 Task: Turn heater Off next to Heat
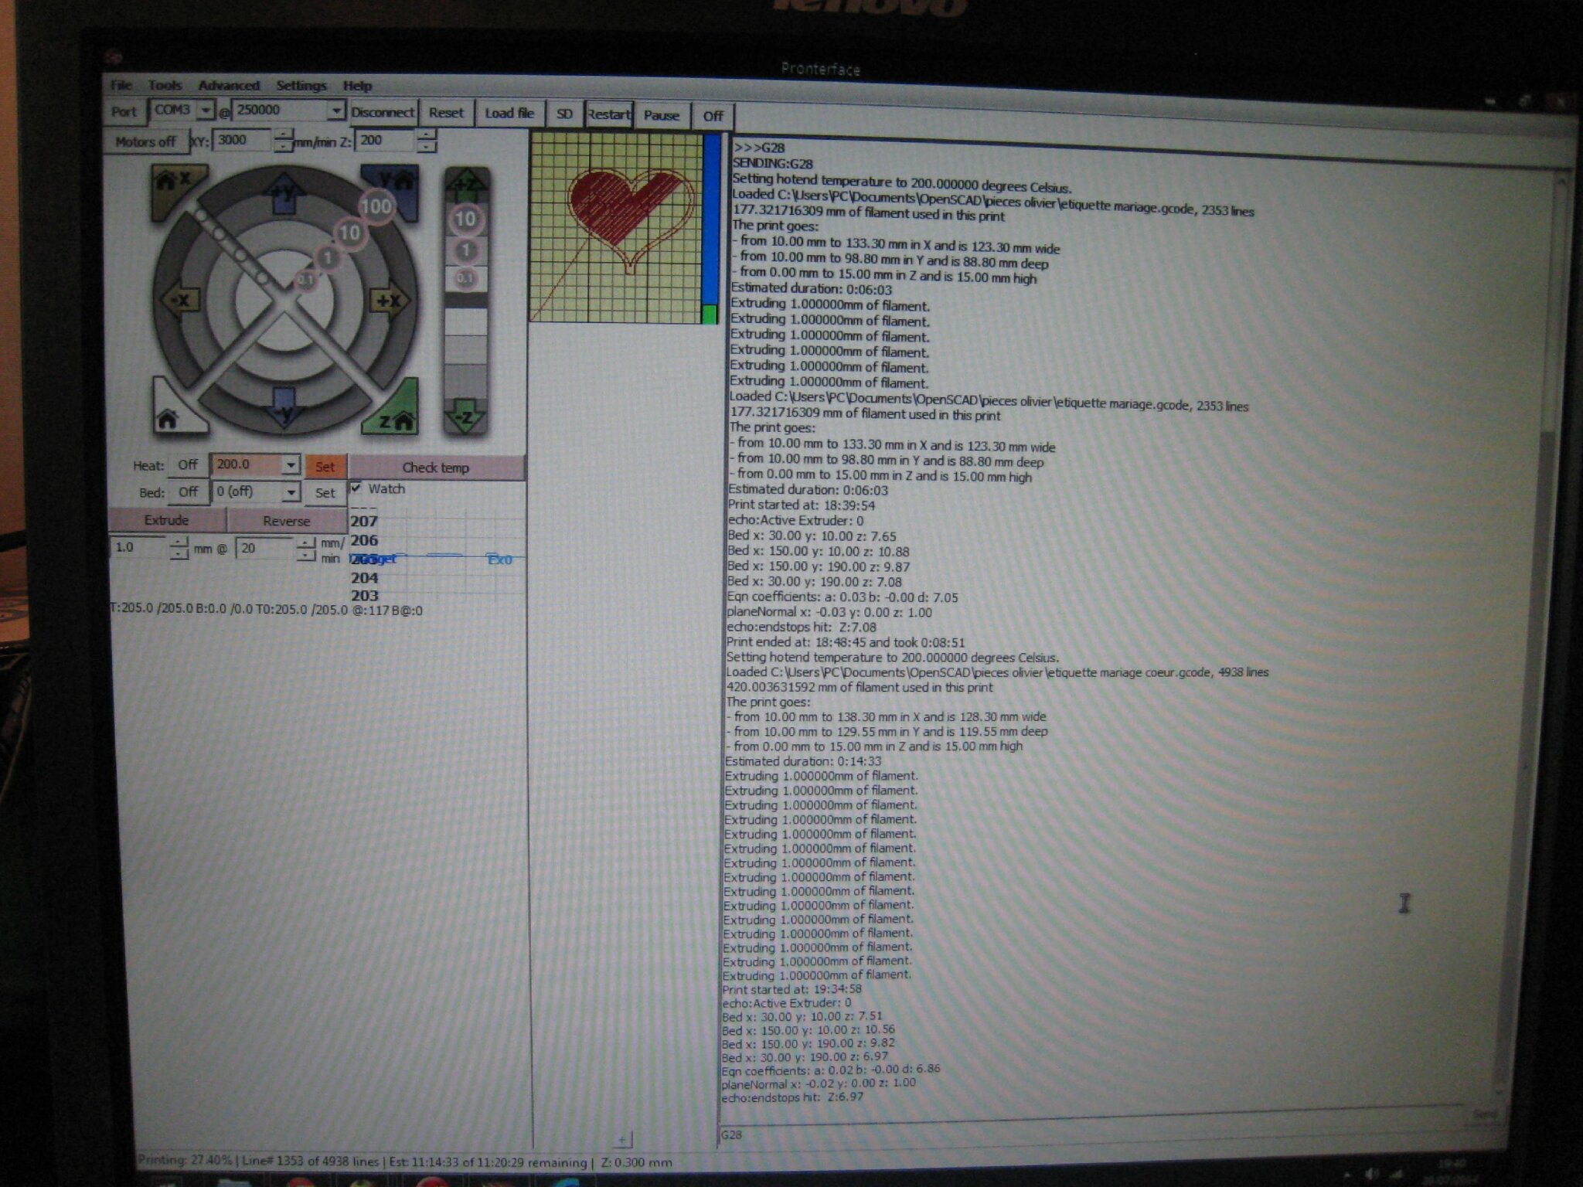tap(188, 464)
